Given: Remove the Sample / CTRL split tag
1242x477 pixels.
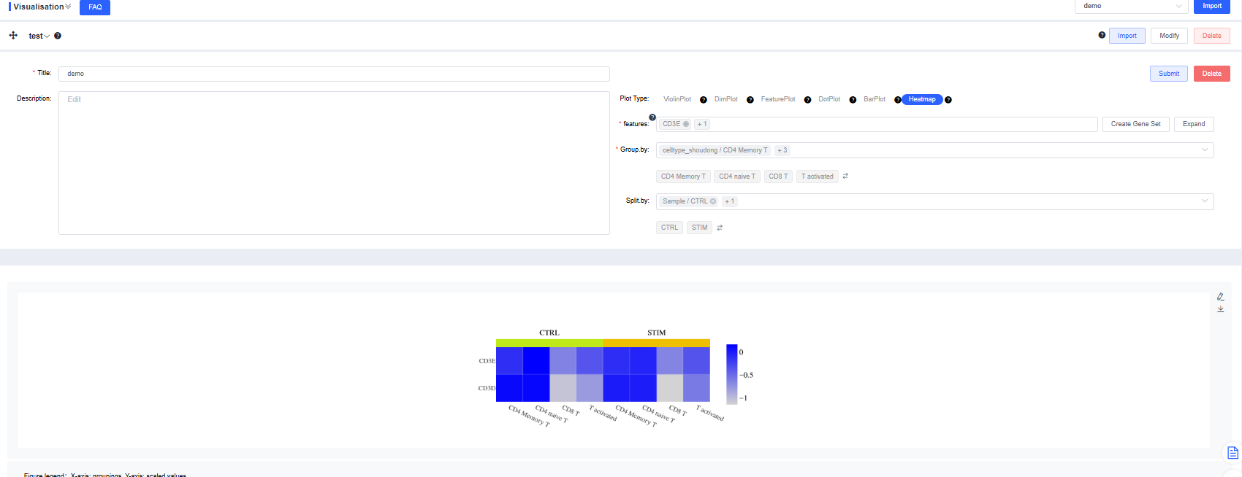Looking at the screenshot, I should click(x=713, y=201).
